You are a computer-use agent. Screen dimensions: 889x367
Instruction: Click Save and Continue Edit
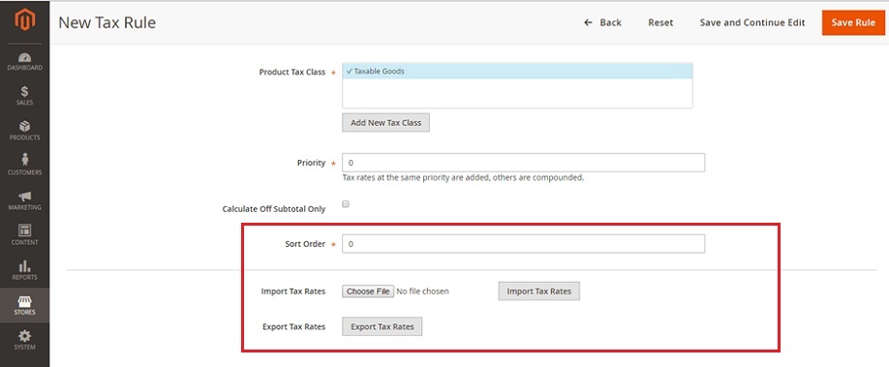click(752, 22)
